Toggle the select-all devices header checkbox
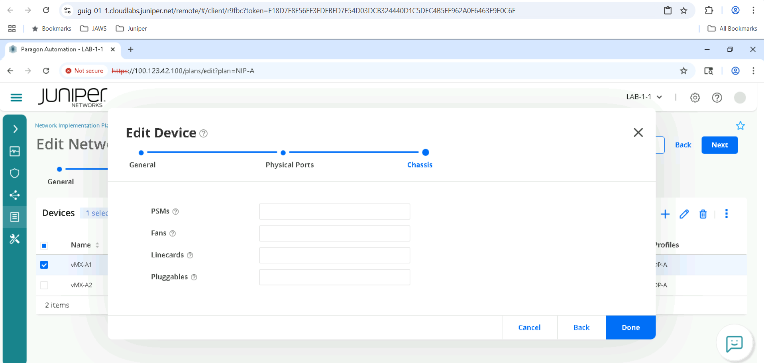 pos(44,246)
